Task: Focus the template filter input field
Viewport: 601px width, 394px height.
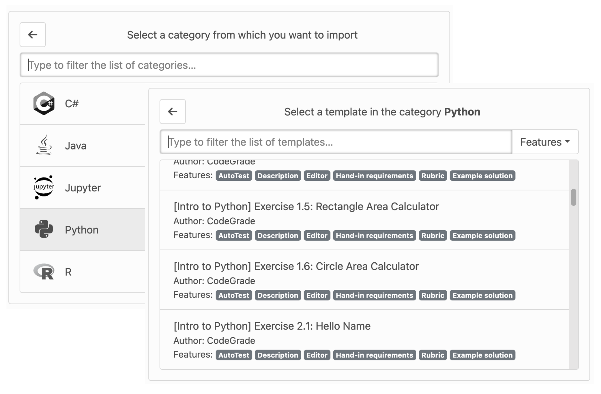Action: pyautogui.click(x=335, y=142)
